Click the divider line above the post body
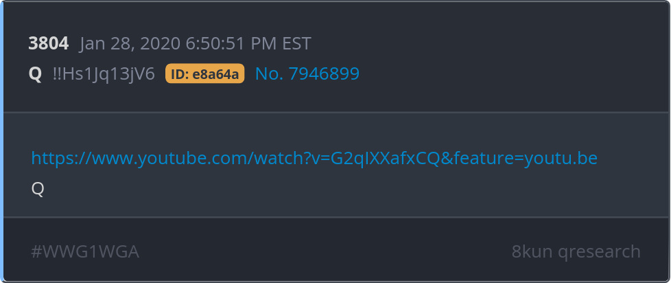 (335, 113)
